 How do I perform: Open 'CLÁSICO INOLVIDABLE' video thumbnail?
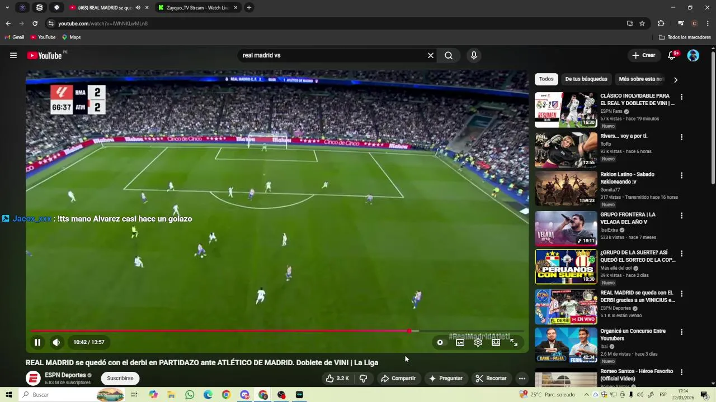tap(566, 110)
